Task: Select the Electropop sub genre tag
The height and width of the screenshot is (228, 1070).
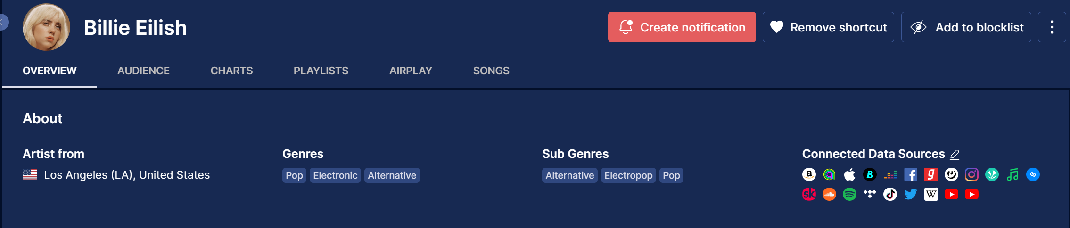Action: tap(628, 175)
